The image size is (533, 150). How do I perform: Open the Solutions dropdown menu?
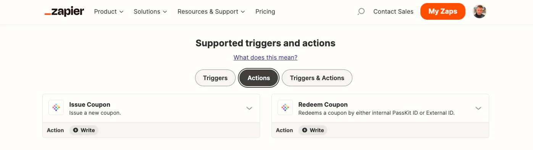(x=150, y=12)
